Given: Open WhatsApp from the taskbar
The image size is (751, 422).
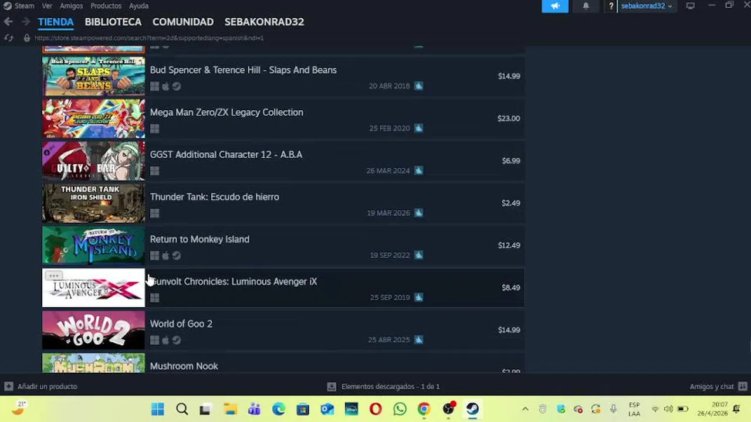Looking at the screenshot, I should pyautogui.click(x=400, y=409).
